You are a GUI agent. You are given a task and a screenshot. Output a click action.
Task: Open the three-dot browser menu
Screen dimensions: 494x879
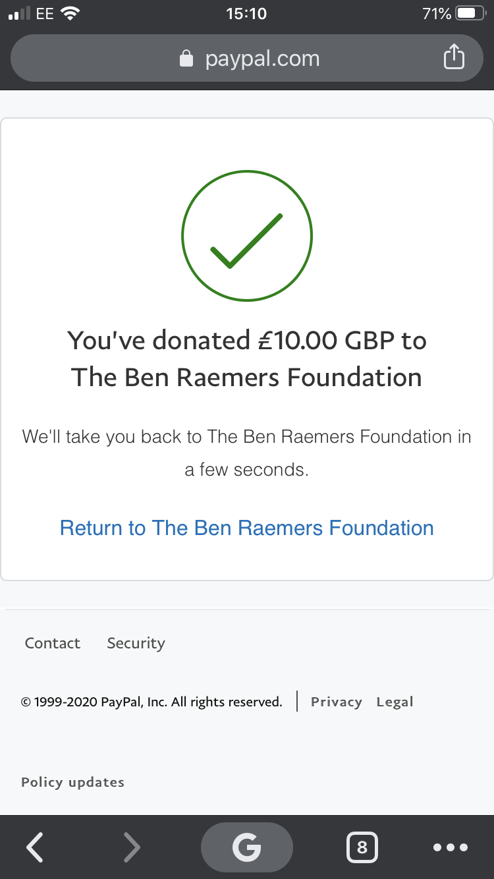[x=451, y=847]
